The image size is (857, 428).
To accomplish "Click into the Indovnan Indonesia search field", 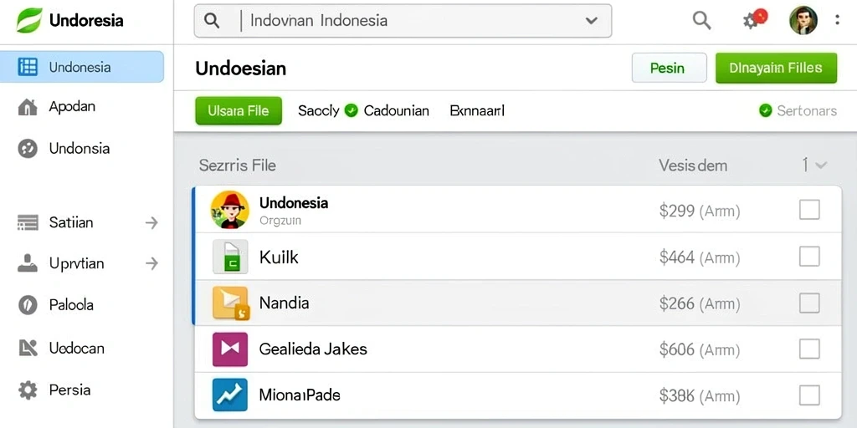I will point(403,21).
